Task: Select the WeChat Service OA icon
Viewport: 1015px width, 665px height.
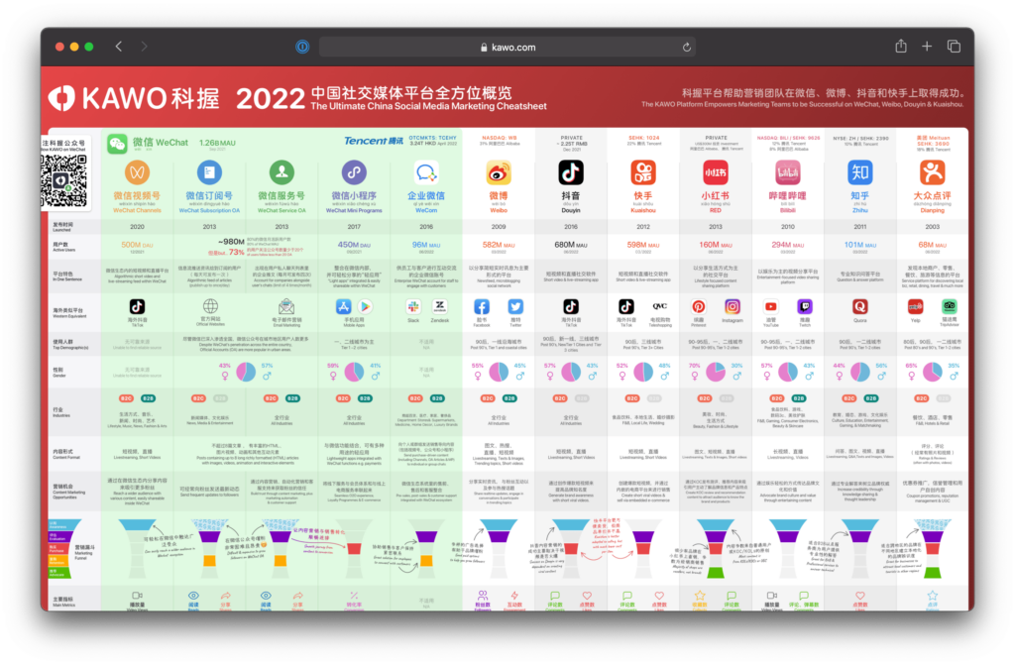Action: click(x=282, y=172)
